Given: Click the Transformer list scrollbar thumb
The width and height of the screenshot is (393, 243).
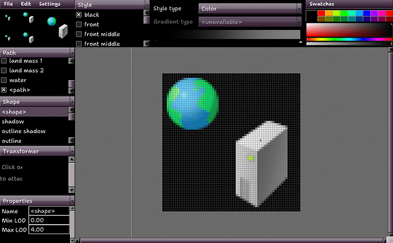Looking at the screenshot, I should 71,175.
